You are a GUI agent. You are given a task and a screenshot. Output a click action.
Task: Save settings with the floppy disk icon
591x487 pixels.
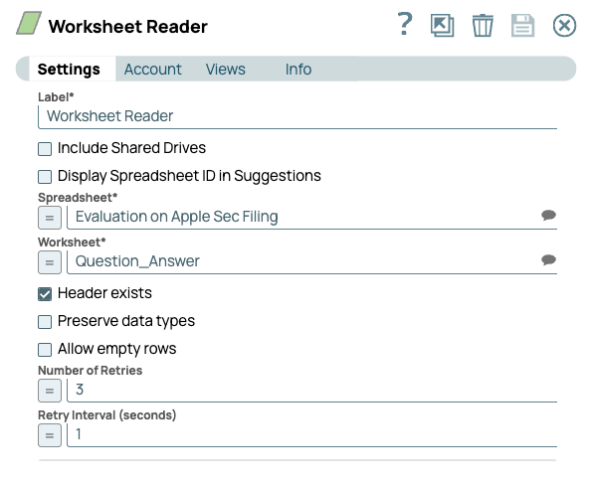(522, 26)
